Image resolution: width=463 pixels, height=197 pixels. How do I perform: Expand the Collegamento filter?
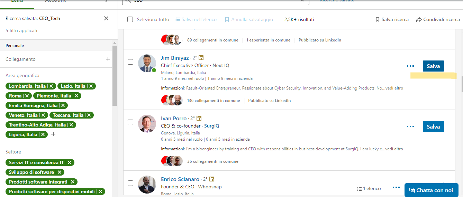coord(108,59)
